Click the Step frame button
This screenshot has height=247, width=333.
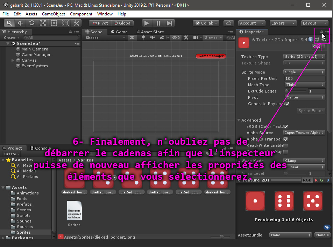[169, 23]
